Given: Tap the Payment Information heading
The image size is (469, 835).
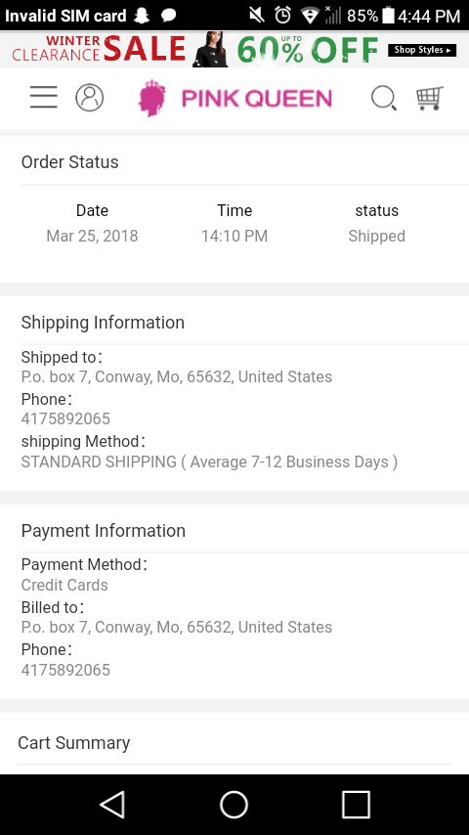Looking at the screenshot, I should (x=104, y=530).
